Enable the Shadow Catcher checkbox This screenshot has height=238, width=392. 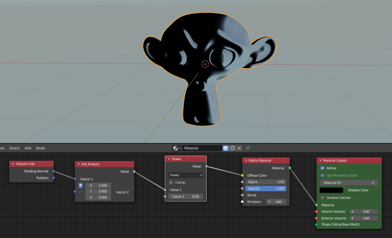click(322, 198)
